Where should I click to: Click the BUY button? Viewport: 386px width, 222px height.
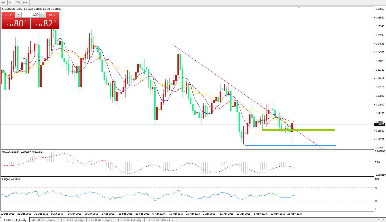52,15
